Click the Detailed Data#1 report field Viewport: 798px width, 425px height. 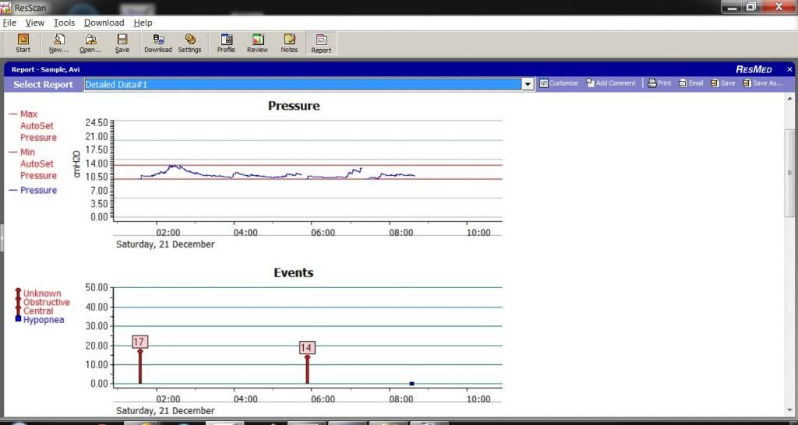(303, 84)
